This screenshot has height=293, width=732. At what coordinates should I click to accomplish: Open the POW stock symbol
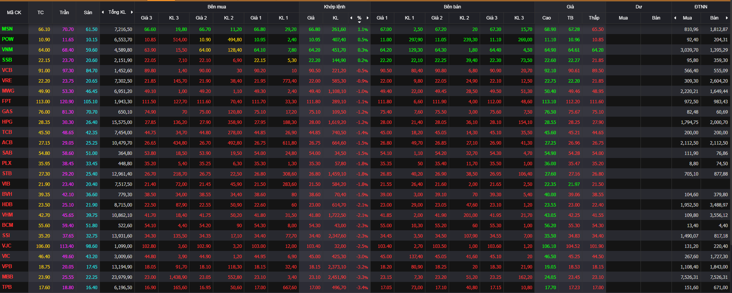coord(8,39)
